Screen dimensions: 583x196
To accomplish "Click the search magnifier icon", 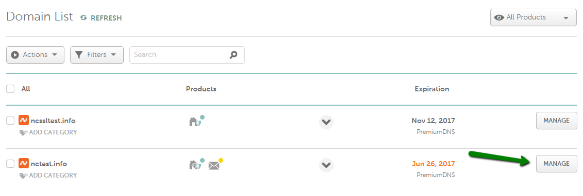I will coord(233,55).
